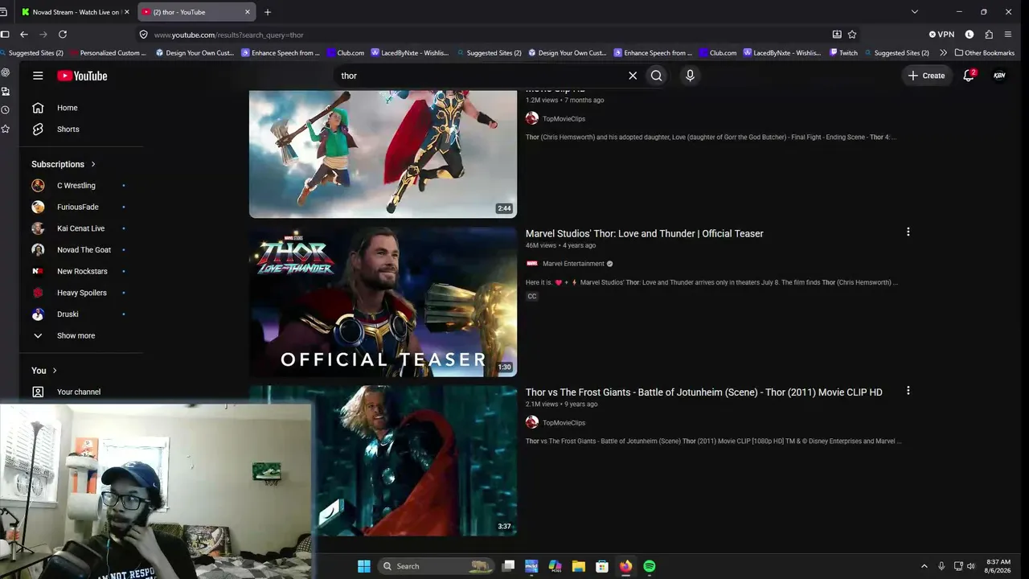Go back in the browser
The image size is (1029, 579).
point(24,35)
